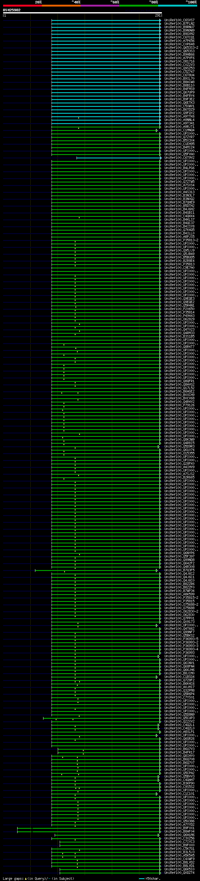Screen dimensions: 200x881
Task: Open the UniRef100_Q653S3-2 hit
Action: tap(181, 48)
